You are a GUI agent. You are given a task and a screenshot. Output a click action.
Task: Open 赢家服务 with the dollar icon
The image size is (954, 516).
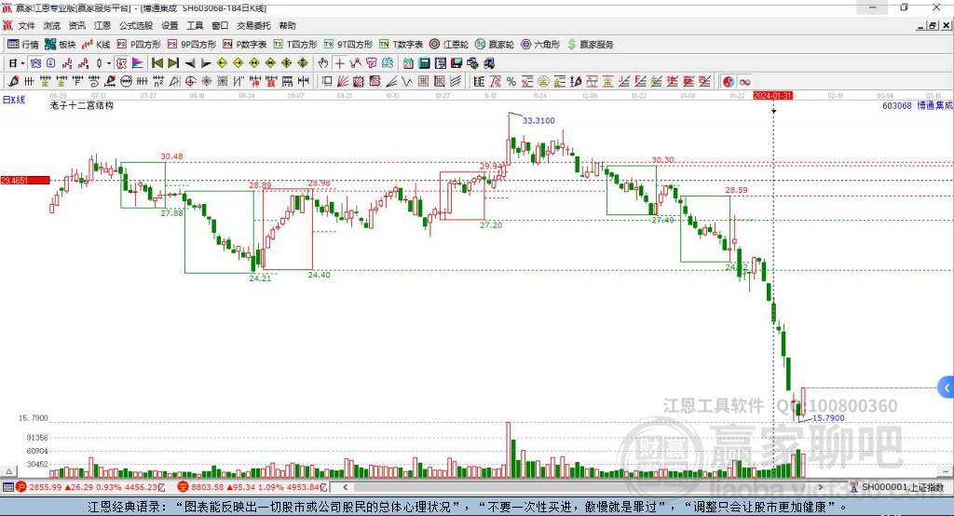coord(590,45)
